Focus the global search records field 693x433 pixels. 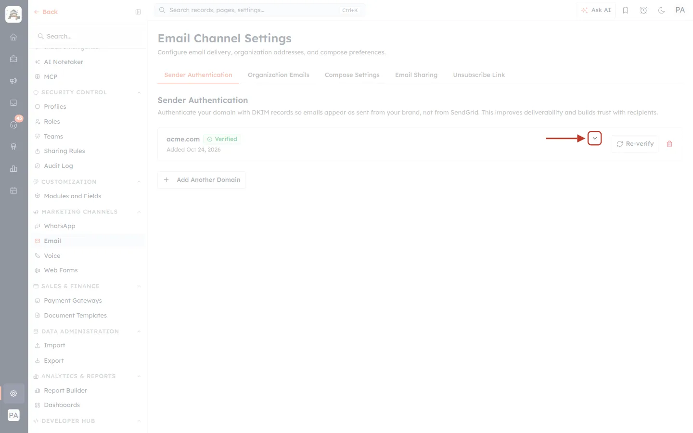tap(259, 10)
